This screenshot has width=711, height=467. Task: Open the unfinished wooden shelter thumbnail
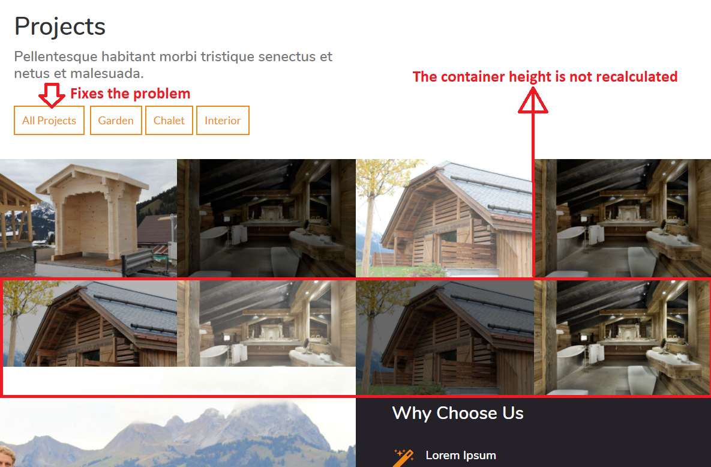pyautogui.click(x=88, y=218)
